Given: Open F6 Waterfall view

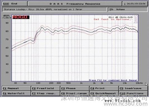Looking at the screenshot, I should click(x=16, y=93).
